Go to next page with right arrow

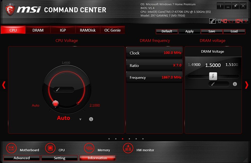pyautogui.click(x=247, y=85)
